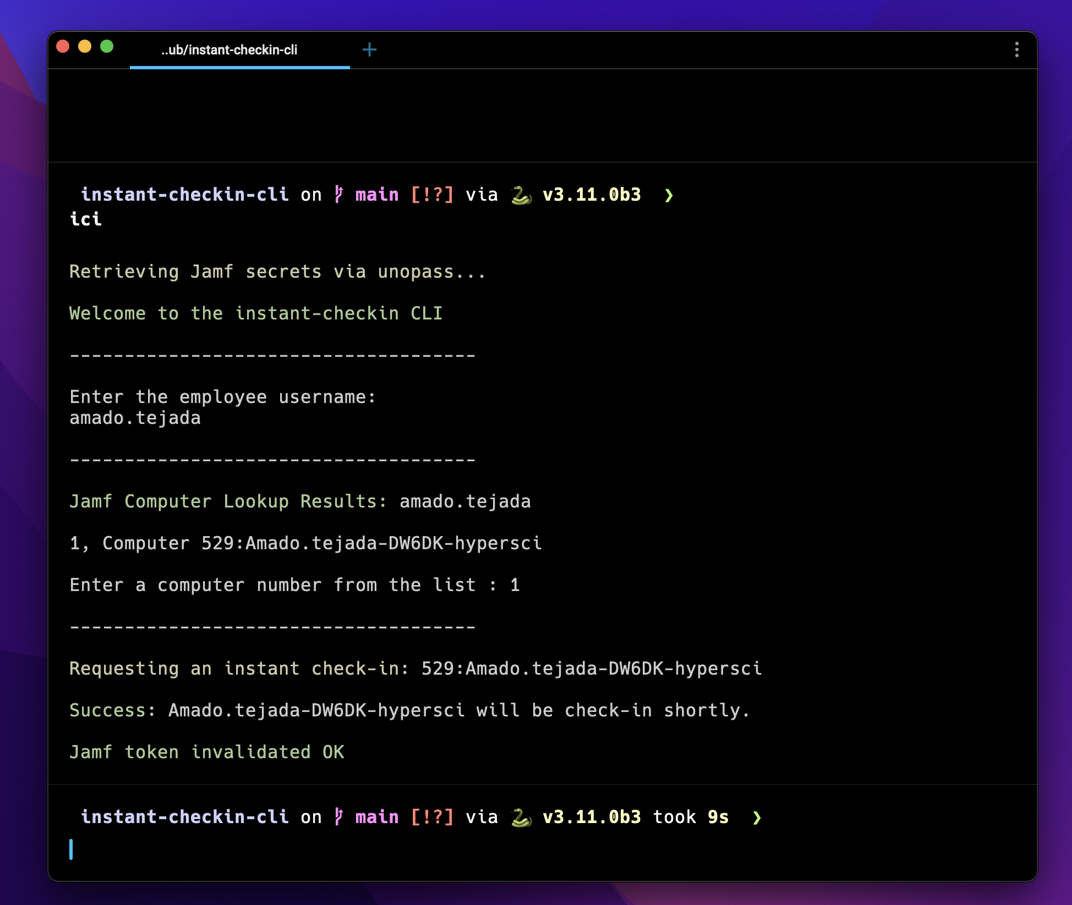Click 'main' branch name in bottom prompt
This screenshot has height=905, width=1072.
point(377,817)
